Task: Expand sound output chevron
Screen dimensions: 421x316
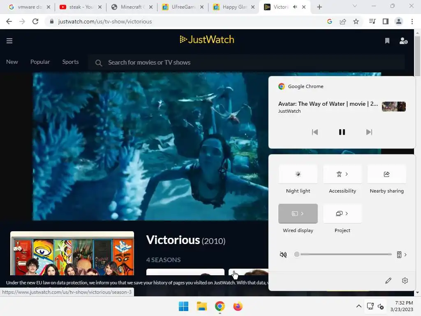Action: [x=405, y=254]
